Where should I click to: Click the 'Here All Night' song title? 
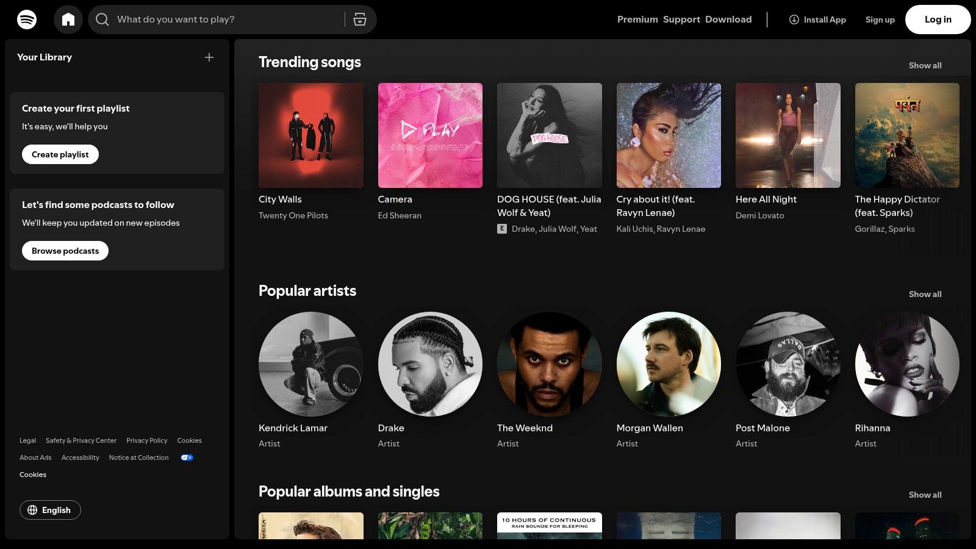tap(766, 199)
